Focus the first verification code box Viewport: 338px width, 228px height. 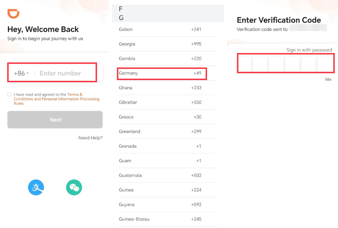tap(245, 64)
